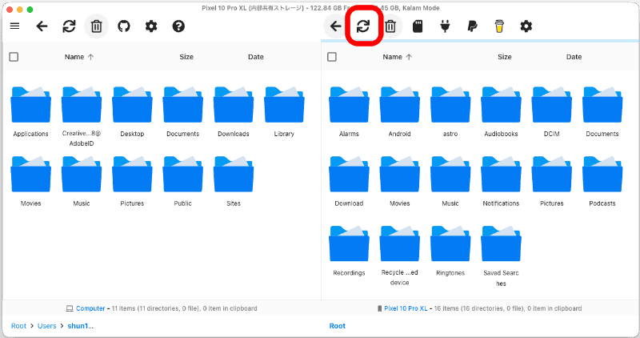Viewport: 640px width, 338px height.
Task: Select the Audiobooks folder
Action: click(502, 105)
